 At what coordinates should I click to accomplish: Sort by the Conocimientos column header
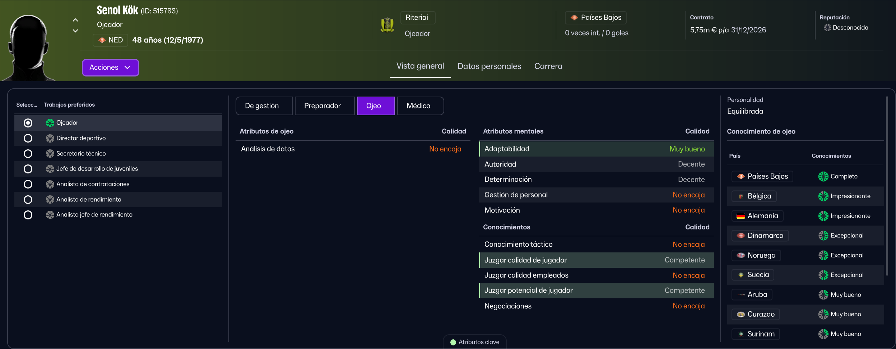831,156
